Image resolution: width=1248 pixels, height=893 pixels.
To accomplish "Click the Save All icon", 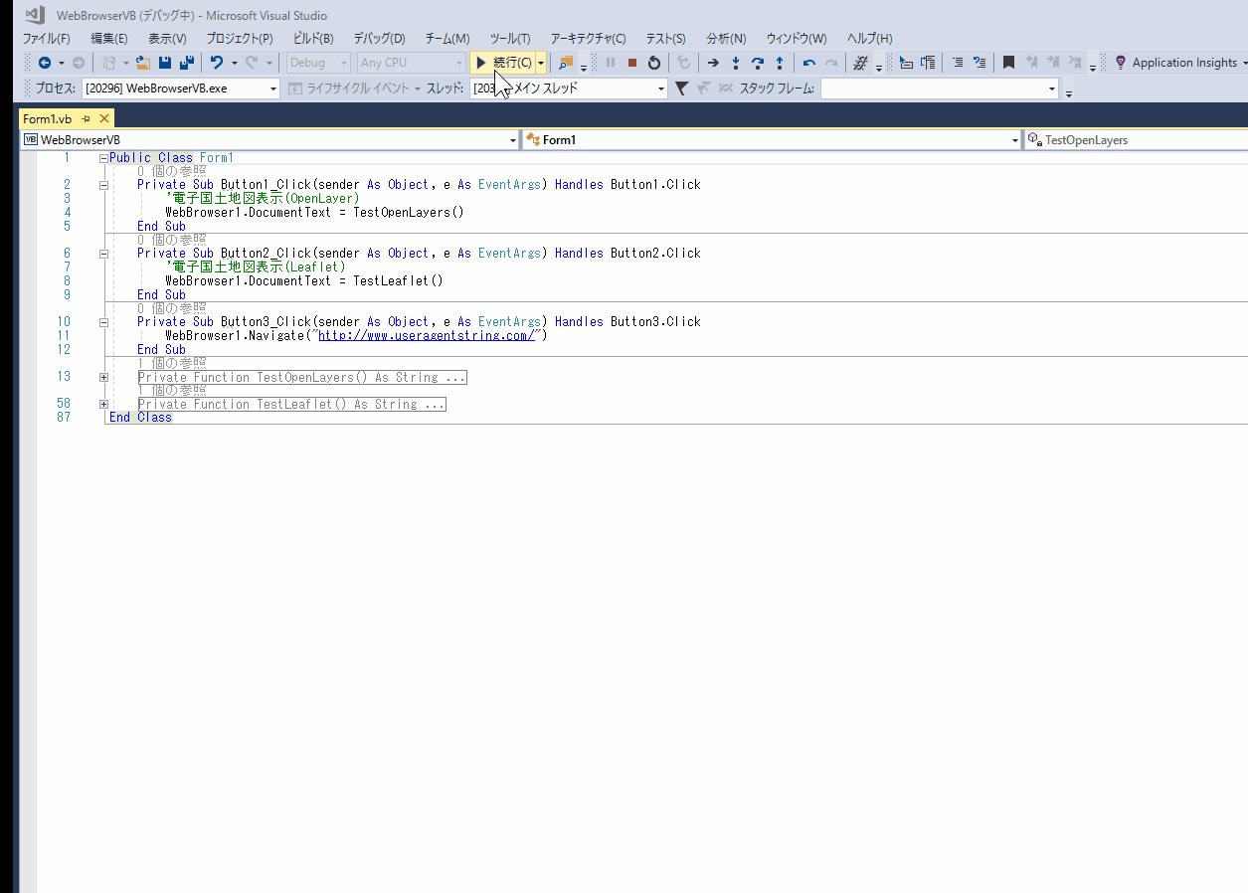I will [186, 63].
